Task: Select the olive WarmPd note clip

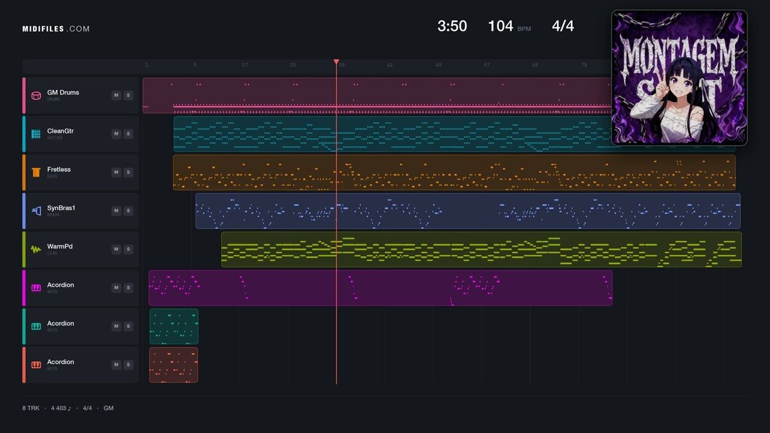Action: tap(481, 249)
